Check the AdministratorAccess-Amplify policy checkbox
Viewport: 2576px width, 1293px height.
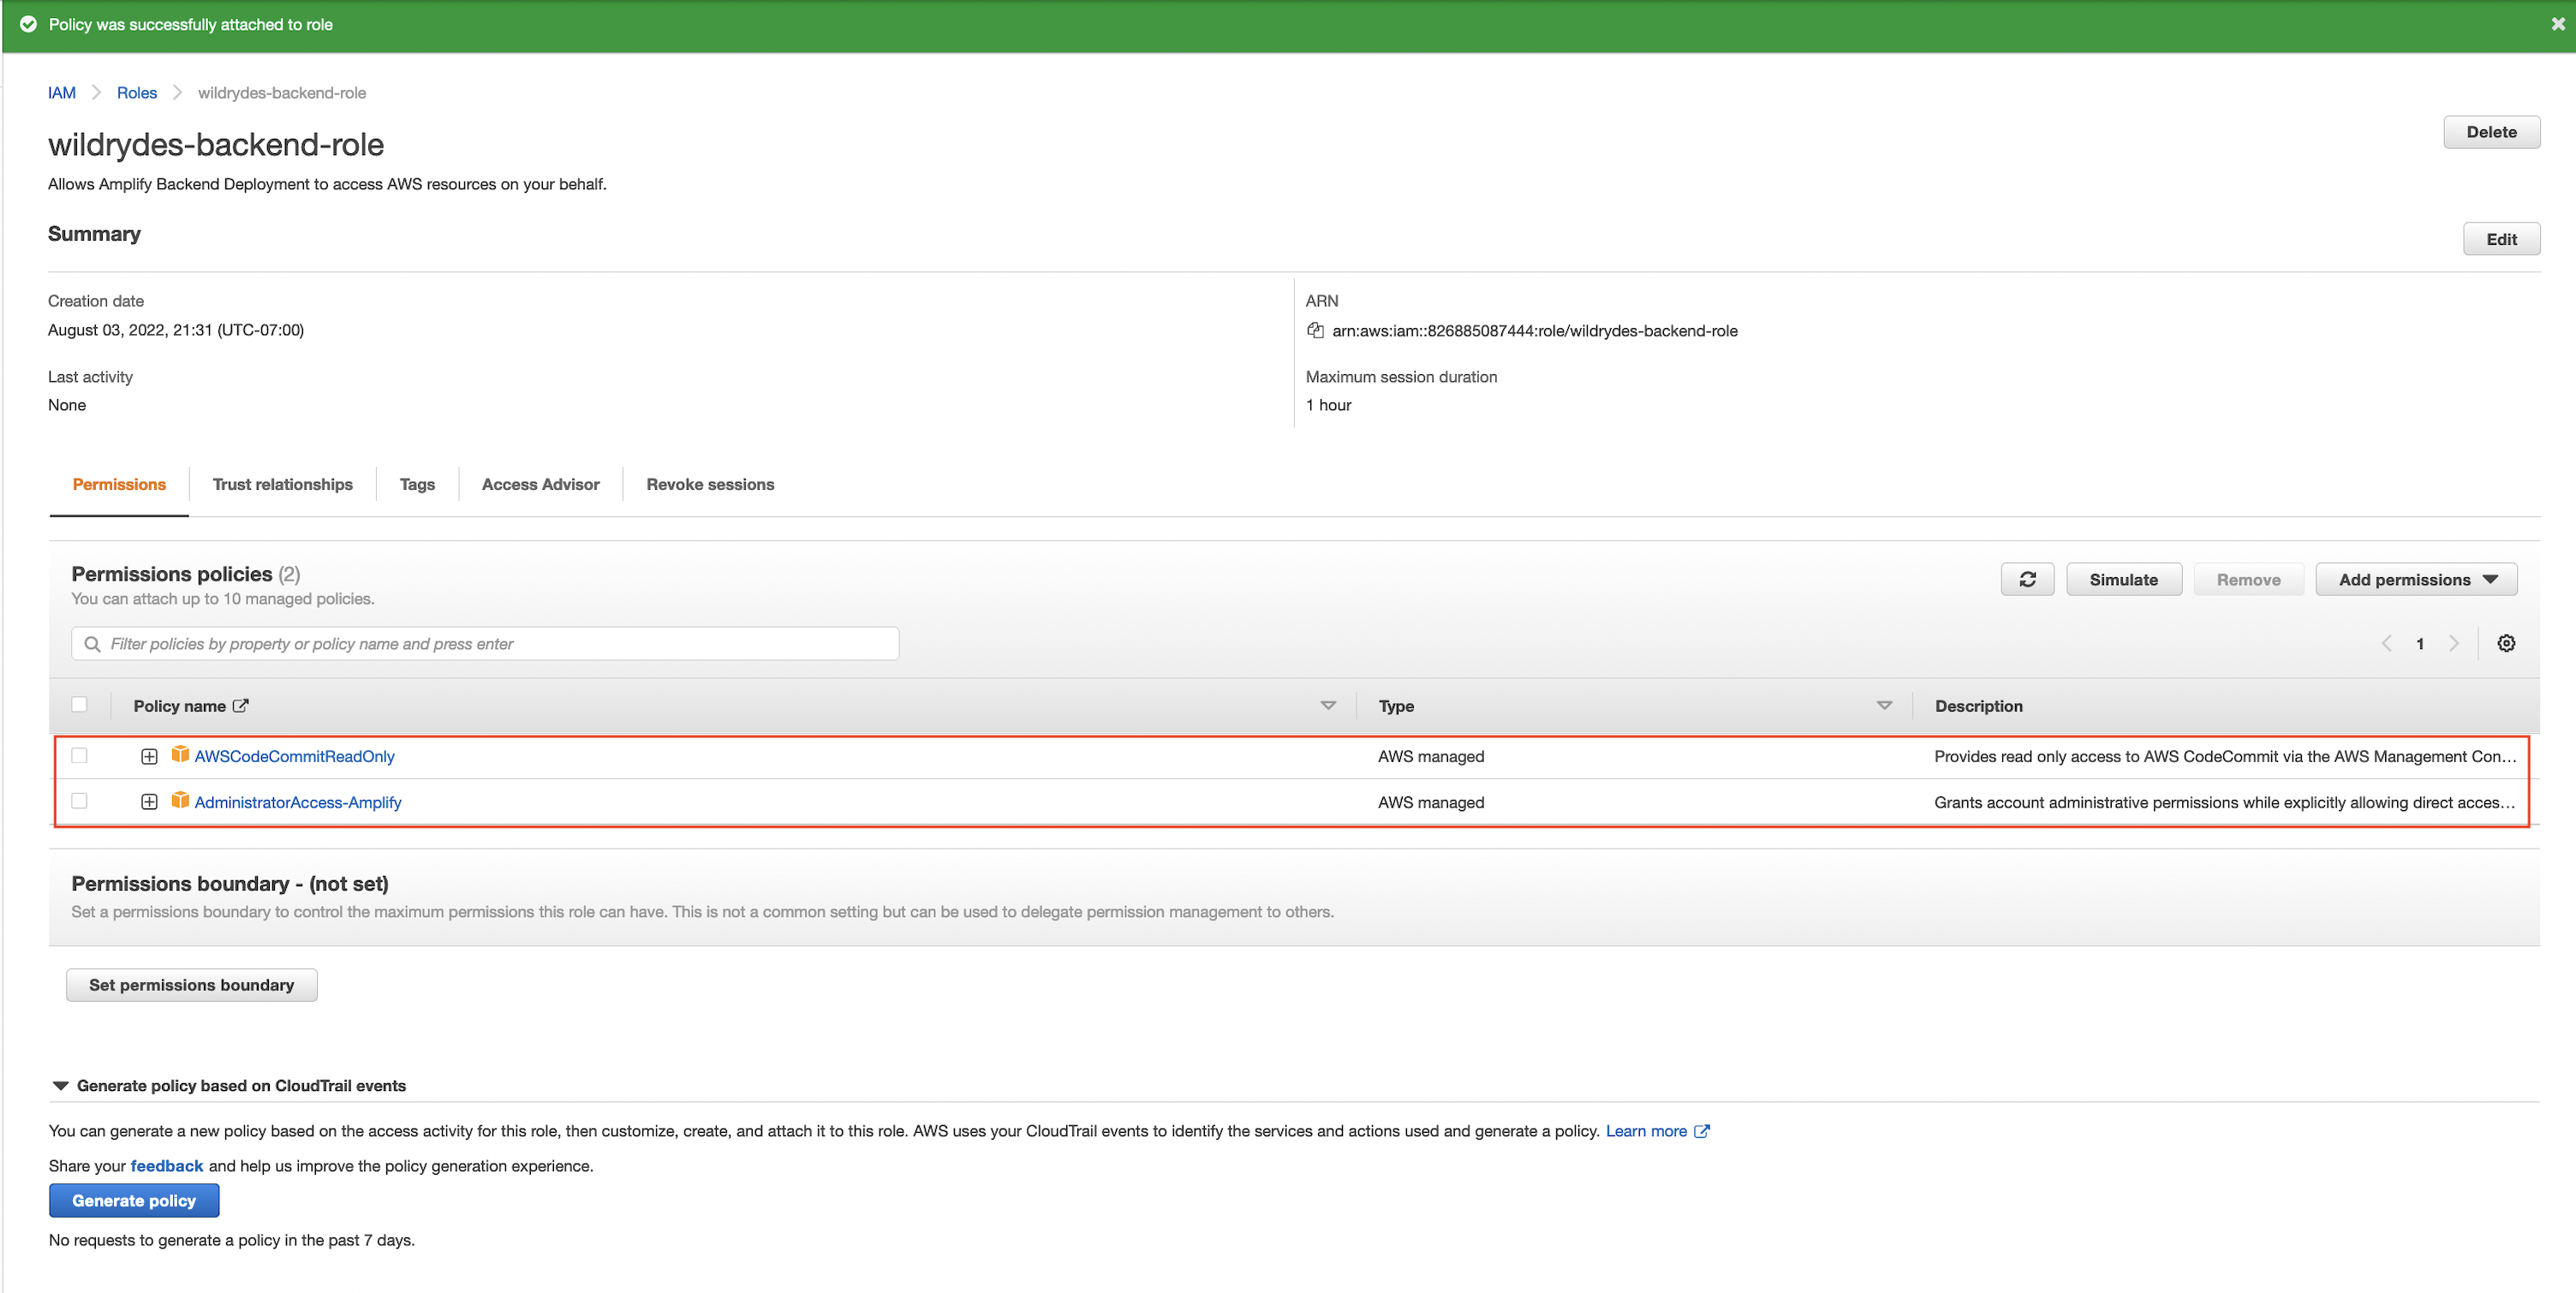click(x=79, y=801)
